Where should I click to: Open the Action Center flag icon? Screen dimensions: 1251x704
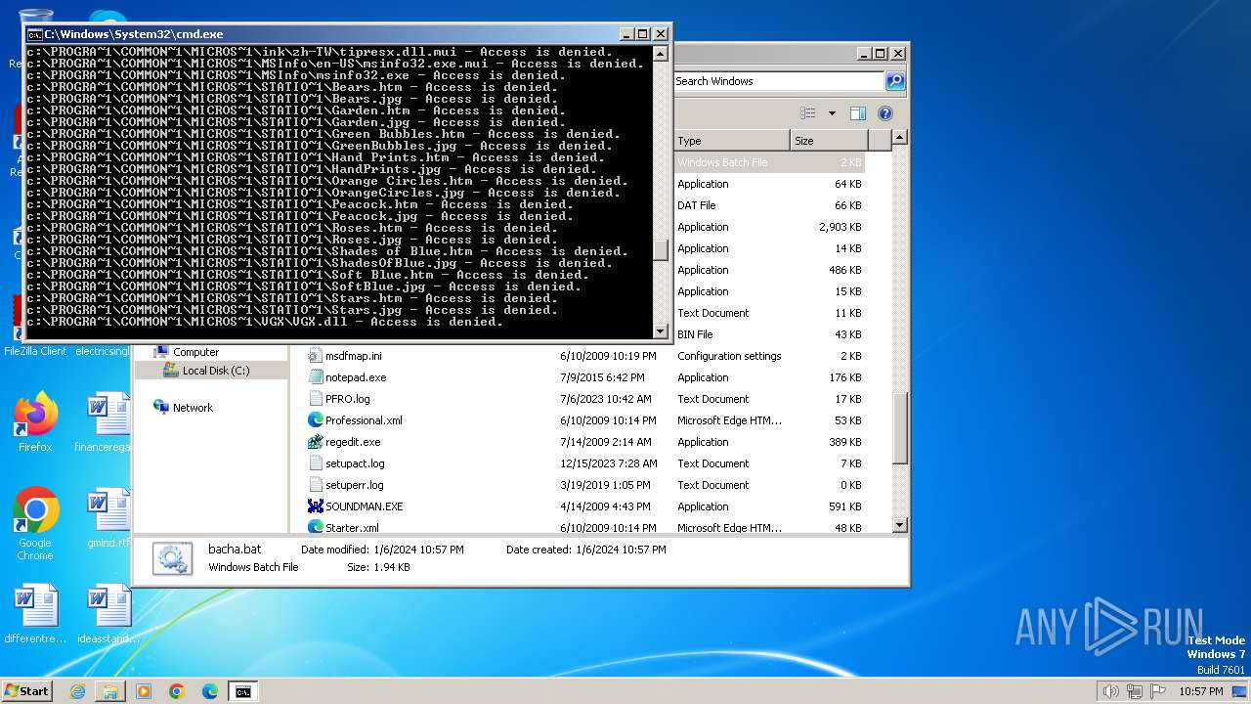pos(1158,691)
